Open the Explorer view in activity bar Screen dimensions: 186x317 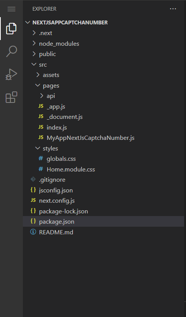tap(11, 29)
